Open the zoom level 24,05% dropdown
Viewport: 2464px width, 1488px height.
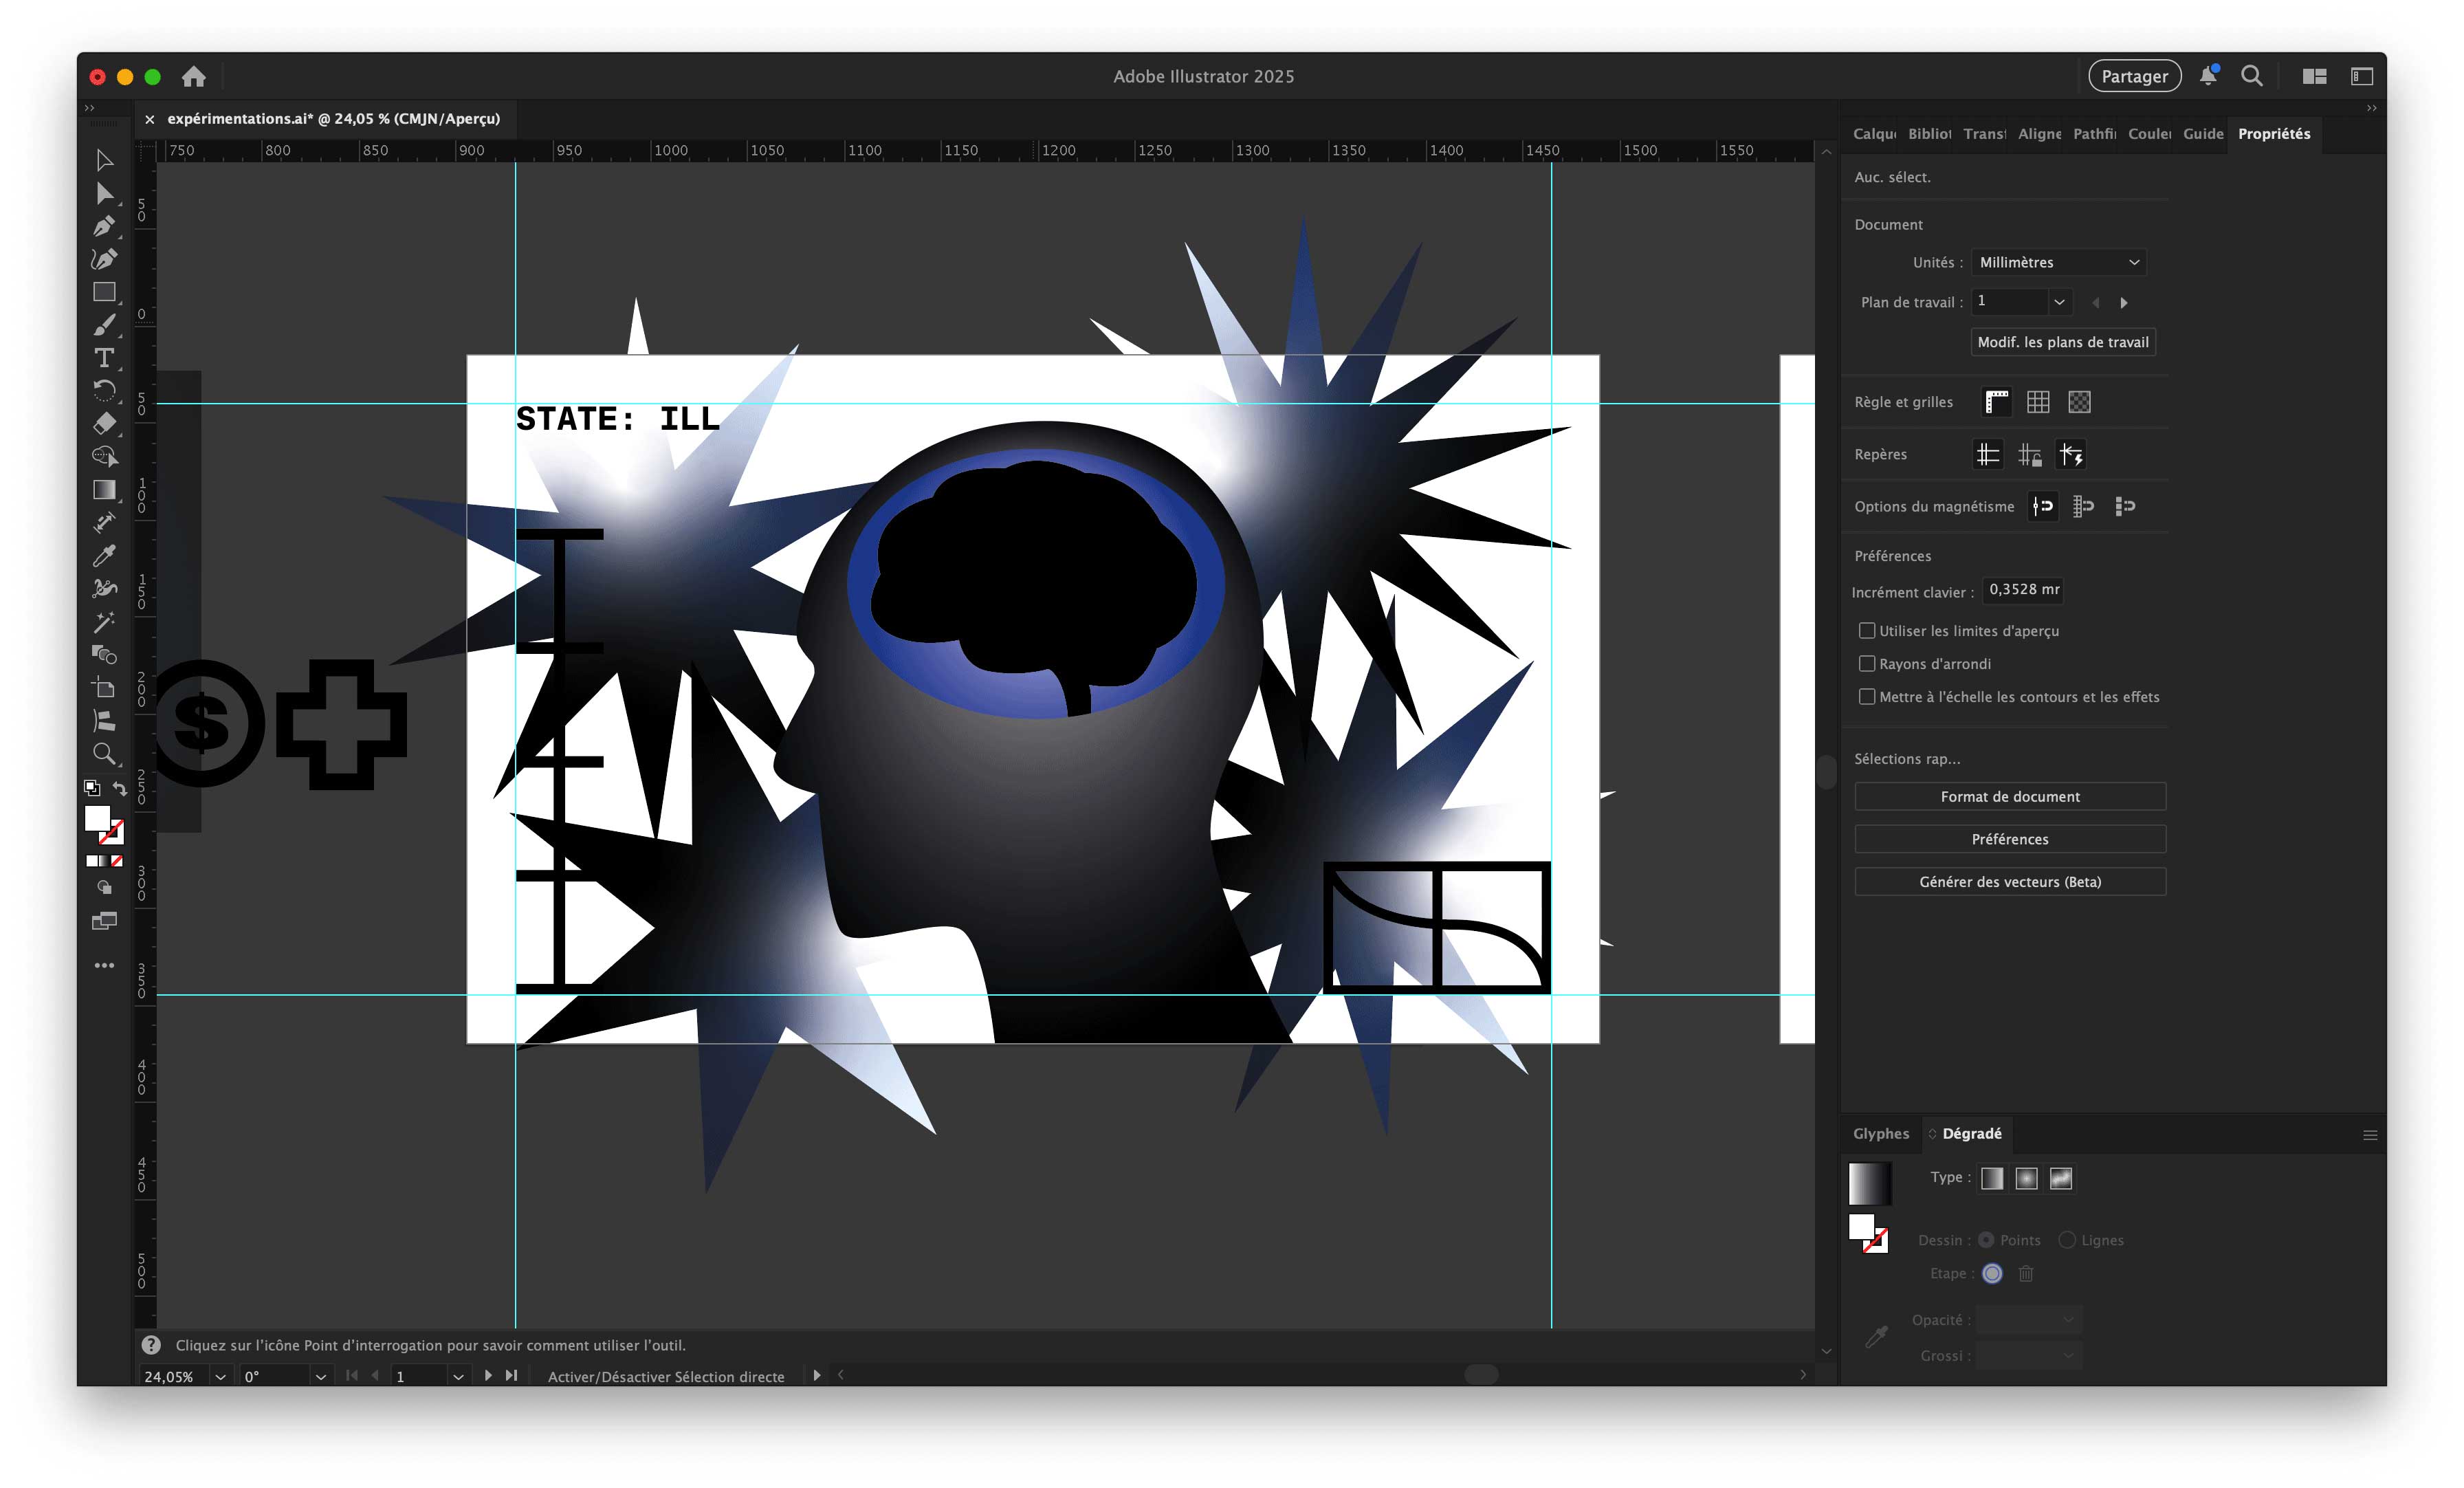click(x=220, y=1376)
